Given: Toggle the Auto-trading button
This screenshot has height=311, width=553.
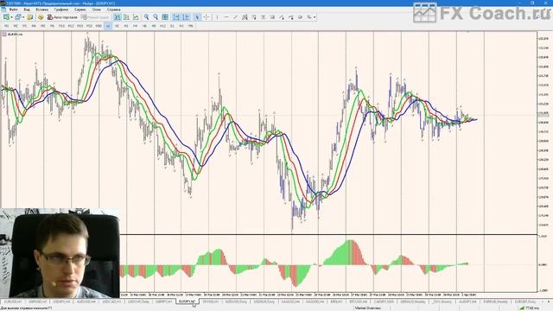Looking at the screenshot, I should pyautogui.click(x=61, y=17).
